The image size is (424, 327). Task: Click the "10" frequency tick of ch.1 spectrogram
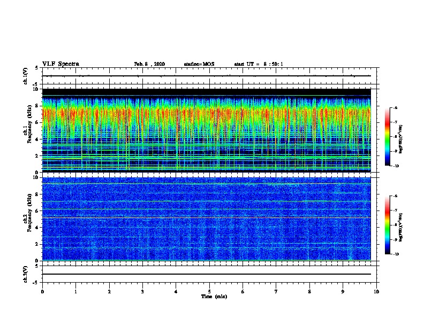point(36,89)
